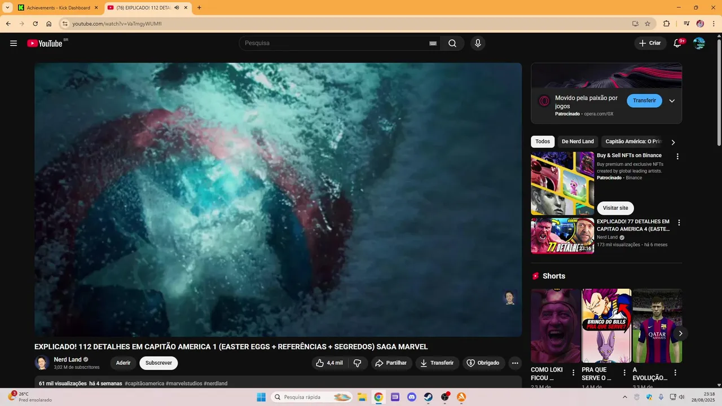Go to the YouTube home logo
The height and width of the screenshot is (406, 722).
tap(45, 43)
